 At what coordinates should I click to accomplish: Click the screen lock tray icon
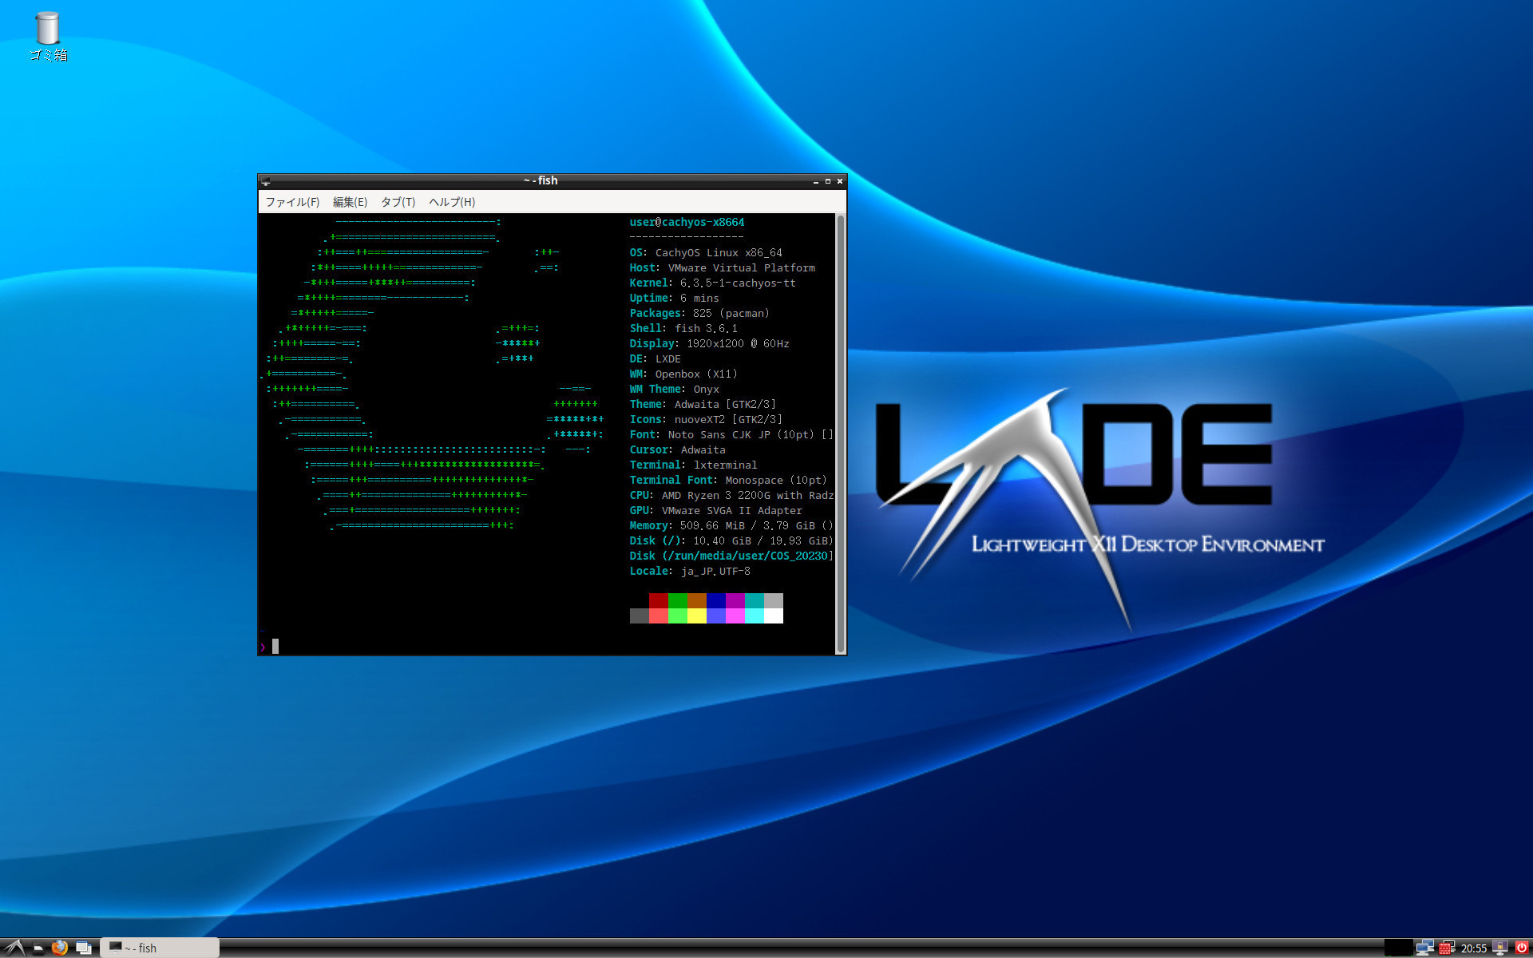pos(1500,948)
